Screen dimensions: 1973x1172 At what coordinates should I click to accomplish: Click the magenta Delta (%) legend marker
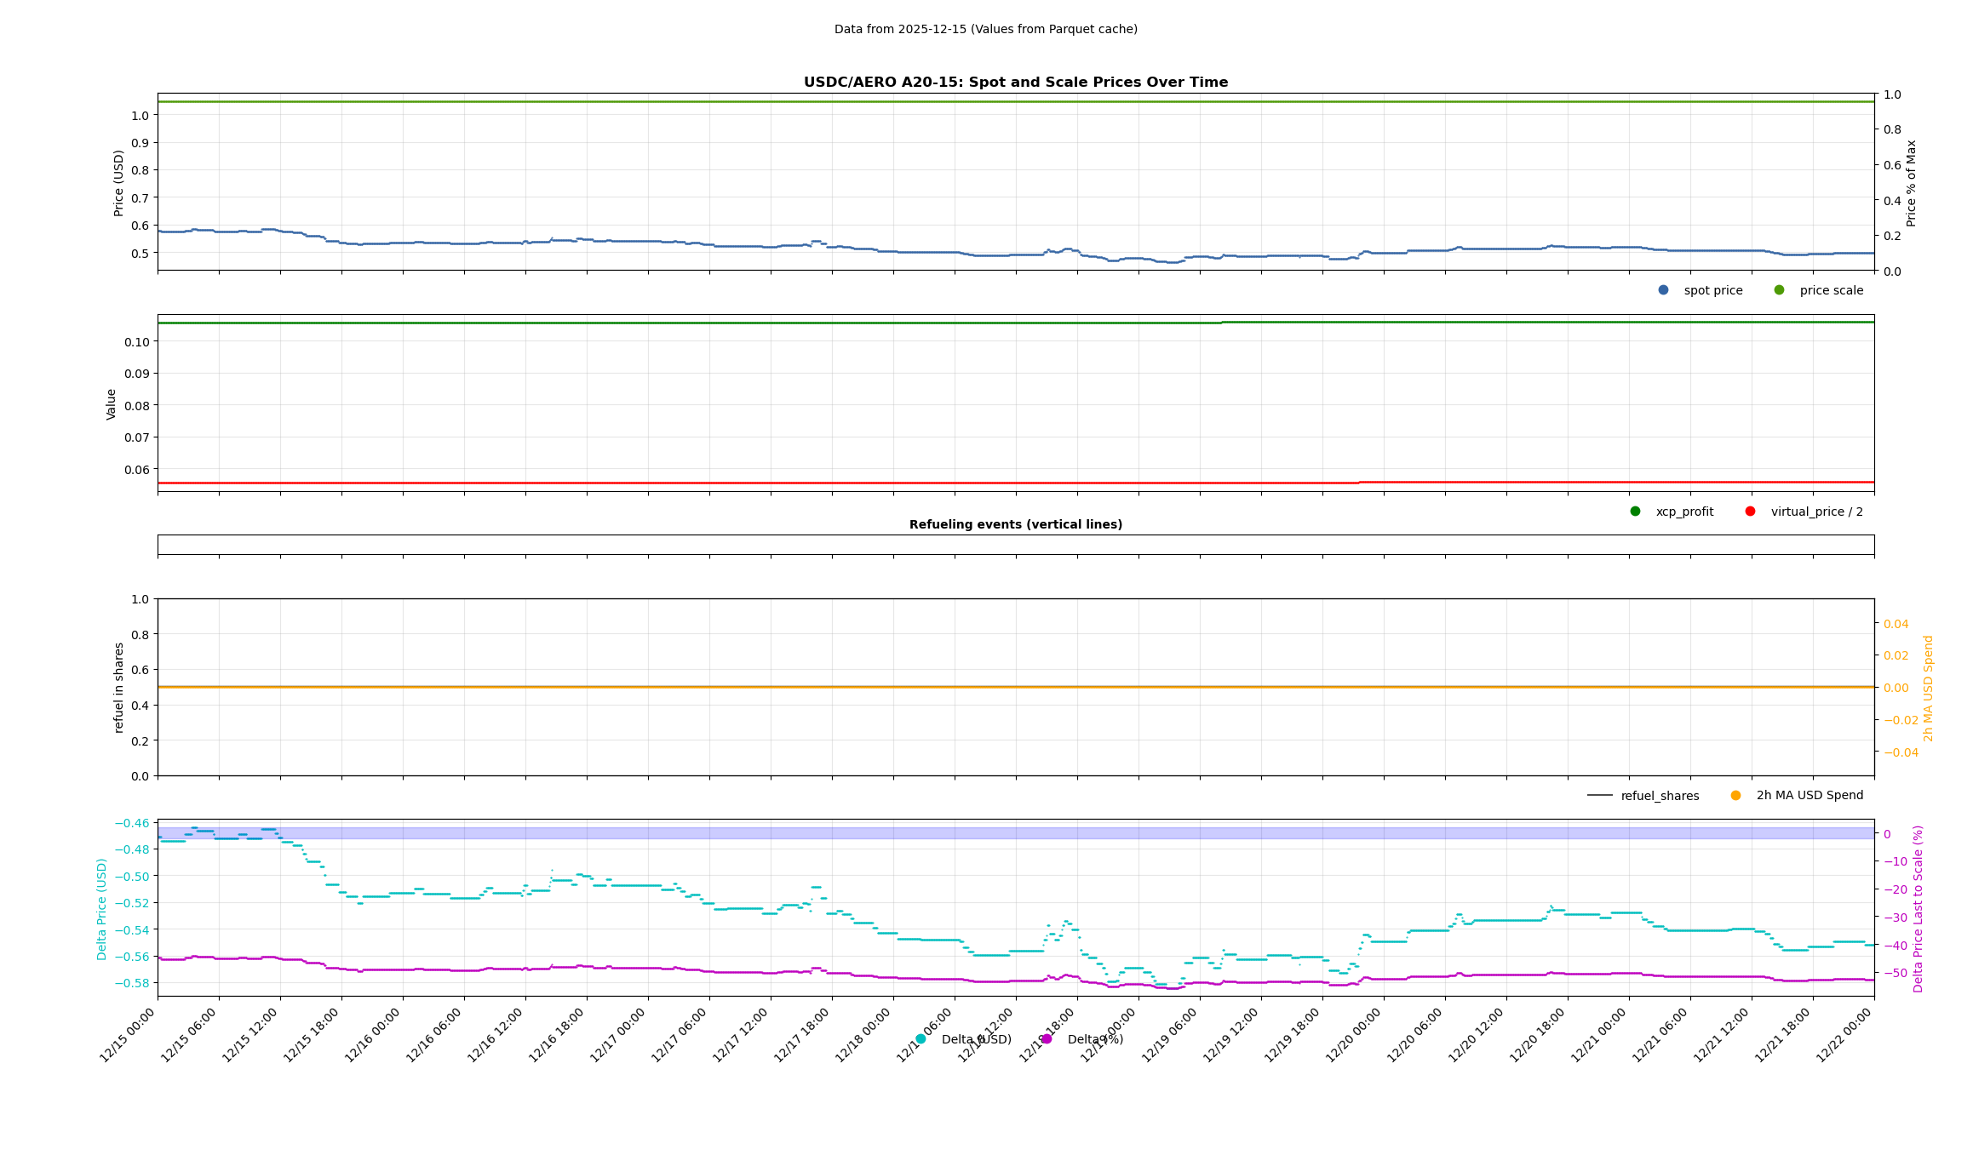tap(1047, 1039)
